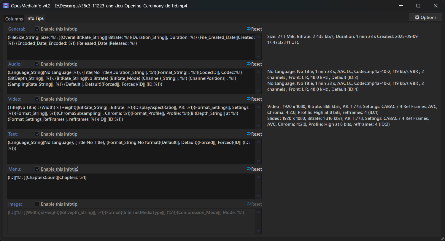Reset the General infotip template

click(254, 29)
